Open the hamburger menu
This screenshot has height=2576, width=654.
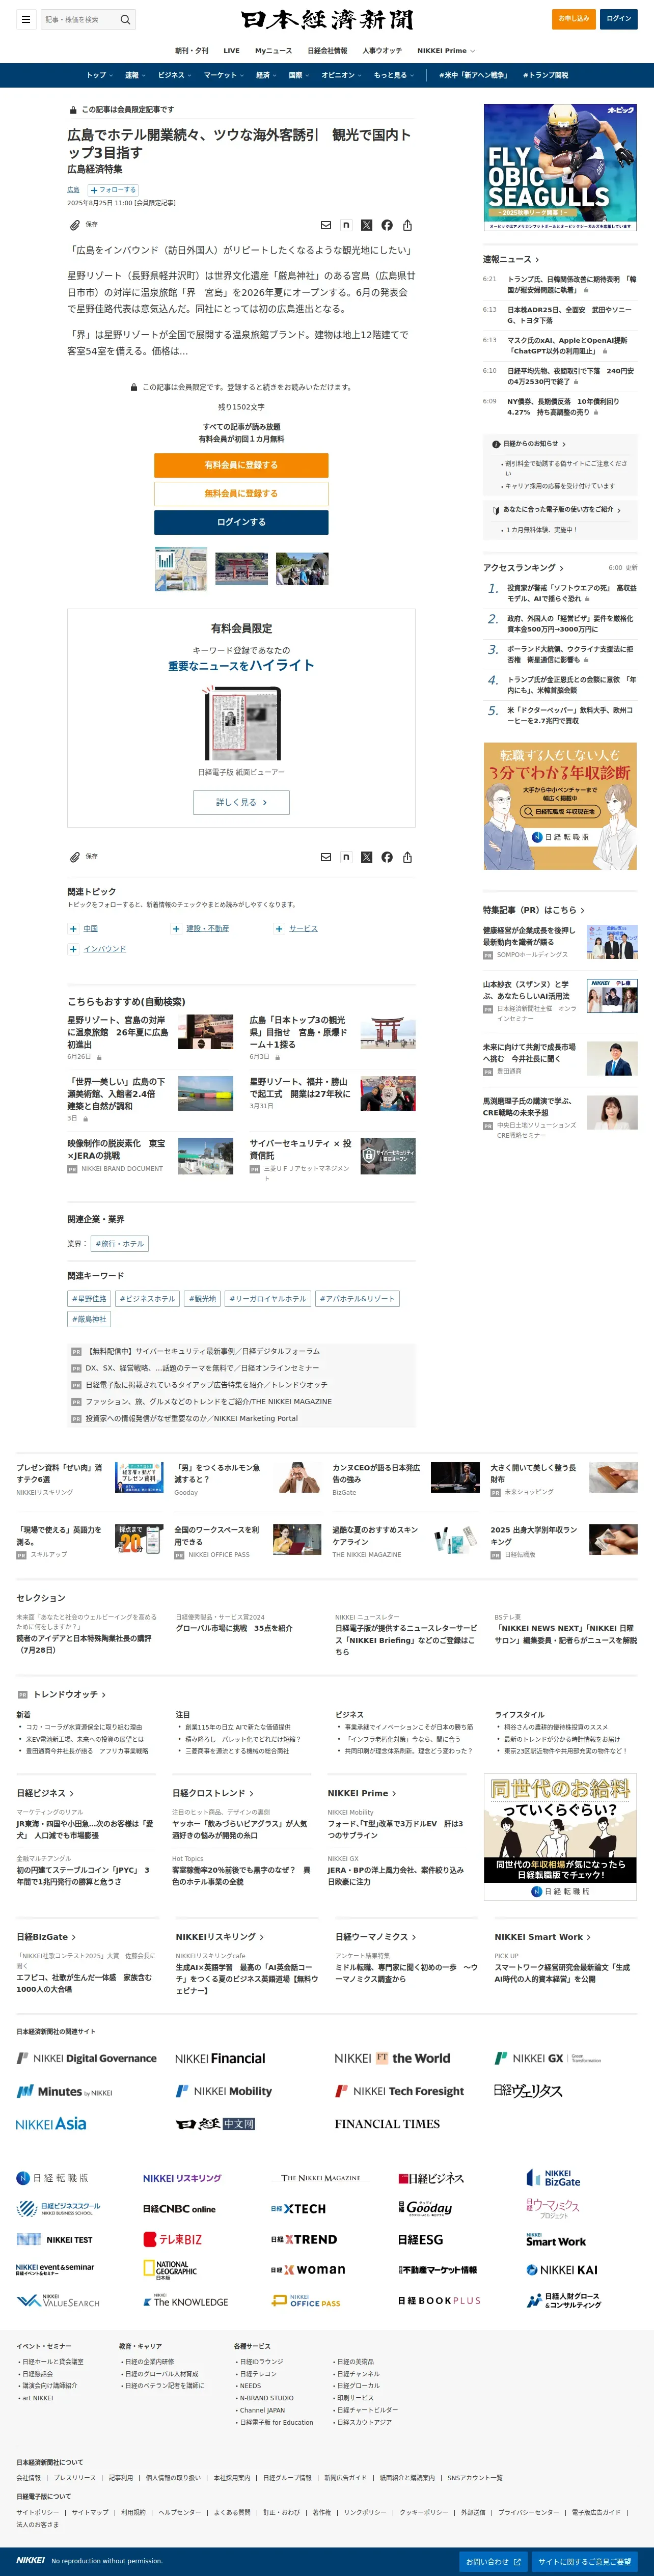[x=25, y=19]
